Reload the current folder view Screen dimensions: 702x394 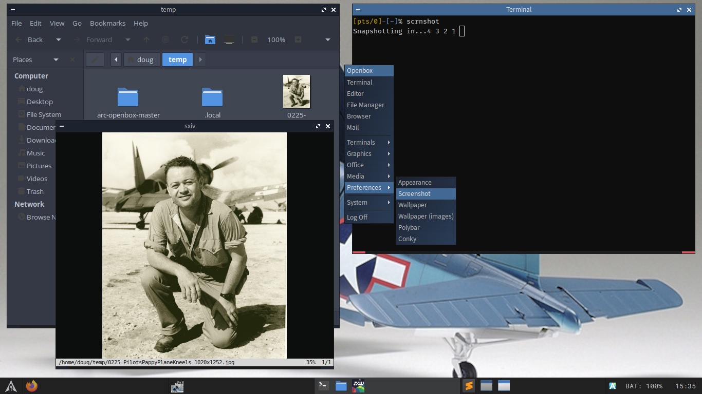[184, 40]
